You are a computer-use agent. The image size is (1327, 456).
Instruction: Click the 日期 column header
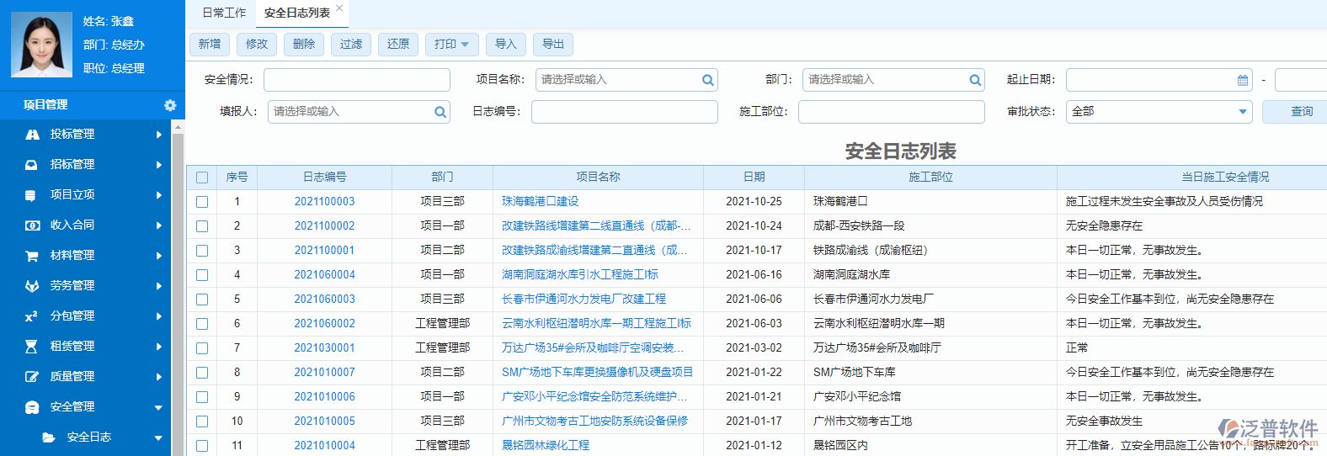pos(754,178)
